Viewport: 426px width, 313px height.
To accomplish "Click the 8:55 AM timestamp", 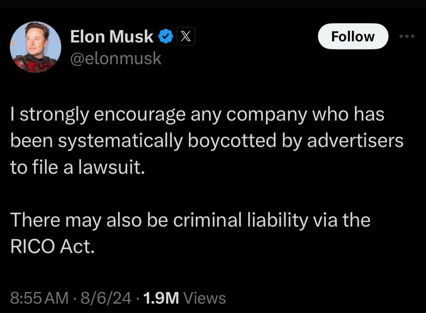I will click(39, 298).
